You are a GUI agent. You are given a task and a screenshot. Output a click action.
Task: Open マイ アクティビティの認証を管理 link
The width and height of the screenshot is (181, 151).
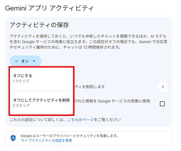(x=46, y=140)
